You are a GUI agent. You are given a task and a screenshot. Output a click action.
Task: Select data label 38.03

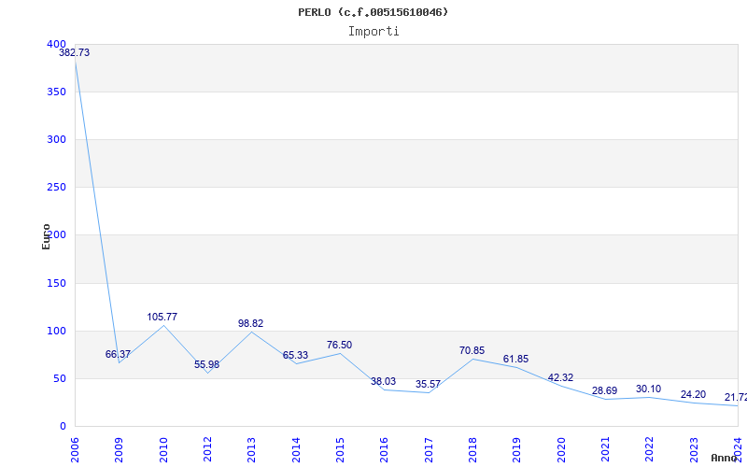(x=384, y=382)
